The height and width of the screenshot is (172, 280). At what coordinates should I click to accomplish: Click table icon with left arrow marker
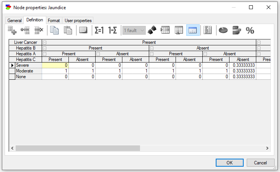pyautogui.click(x=165, y=30)
